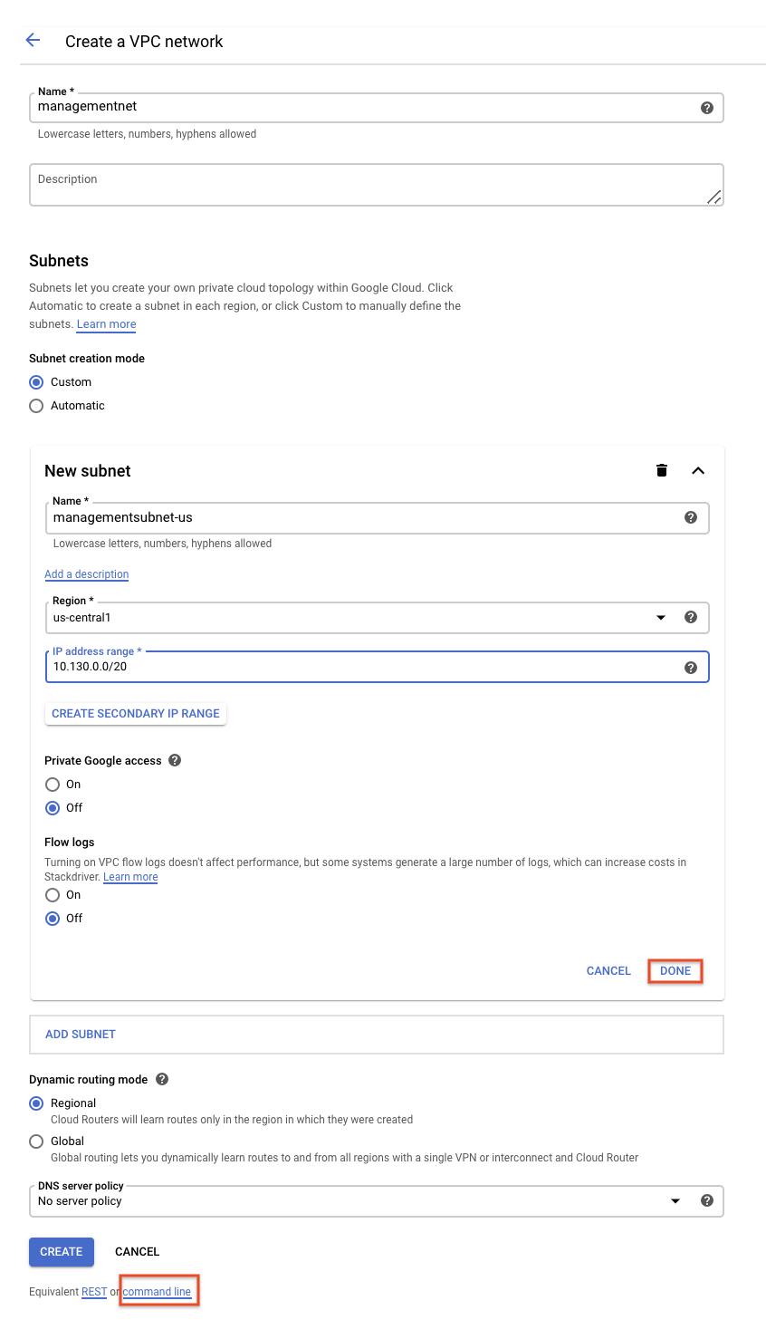
Task: Click CREATE SECONDARY IP RANGE button
Action: [136, 714]
